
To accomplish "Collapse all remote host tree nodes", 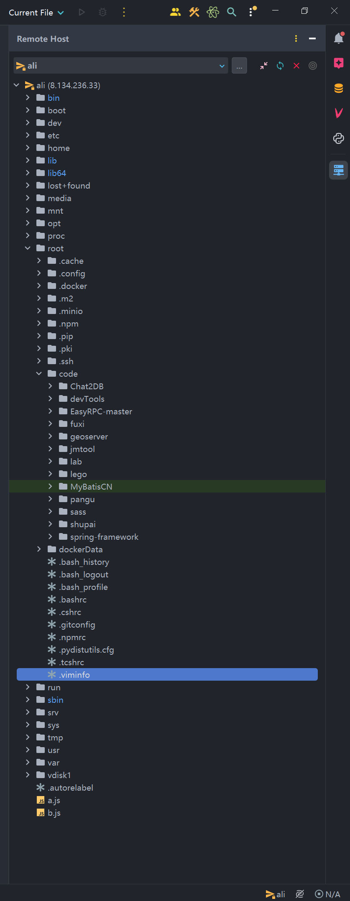I will tap(264, 66).
